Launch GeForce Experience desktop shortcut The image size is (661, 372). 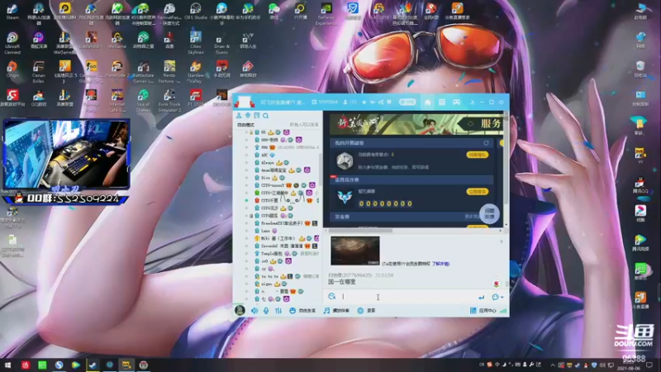pos(326,14)
